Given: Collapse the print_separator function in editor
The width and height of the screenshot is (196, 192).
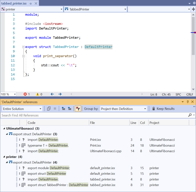Looking at the screenshot, I should pyautogui.click(x=23, y=56).
